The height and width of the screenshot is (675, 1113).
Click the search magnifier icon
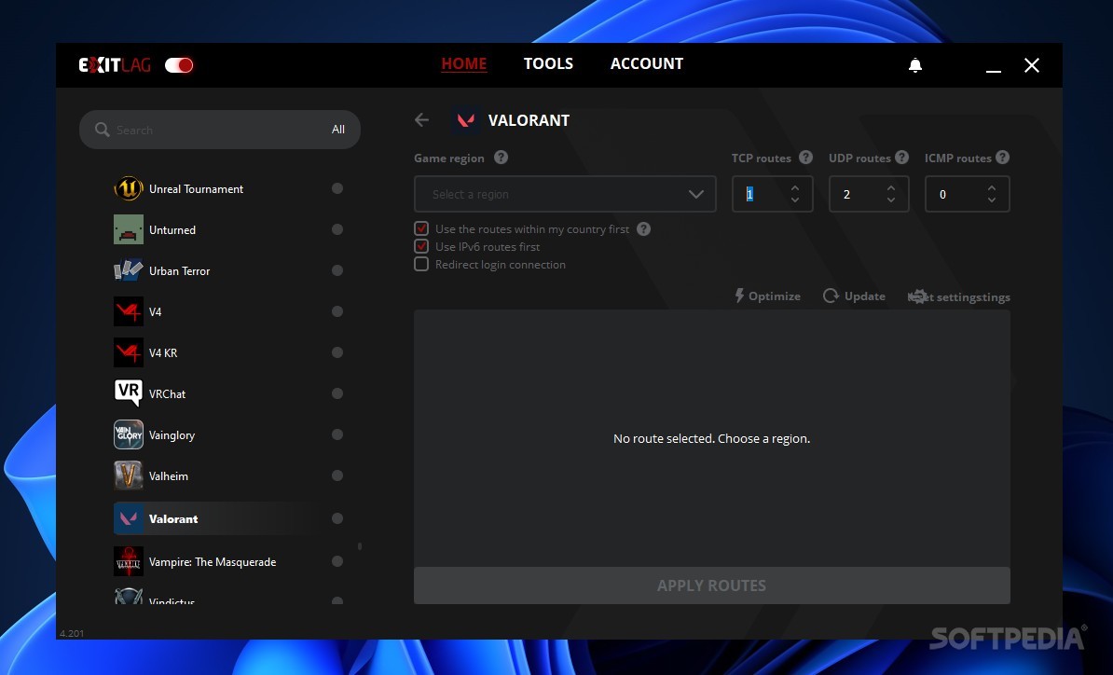pos(103,130)
